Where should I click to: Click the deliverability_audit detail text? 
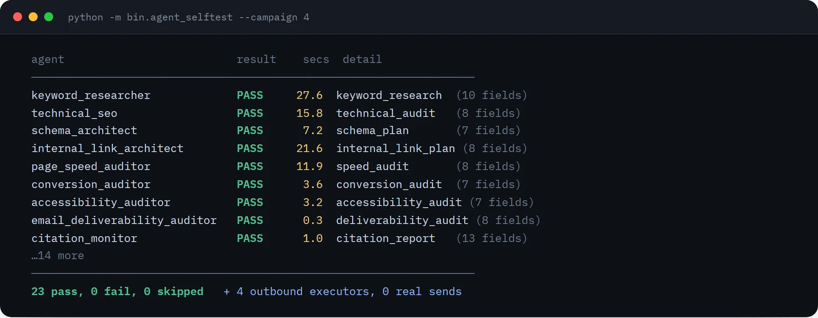[x=402, y=220]
